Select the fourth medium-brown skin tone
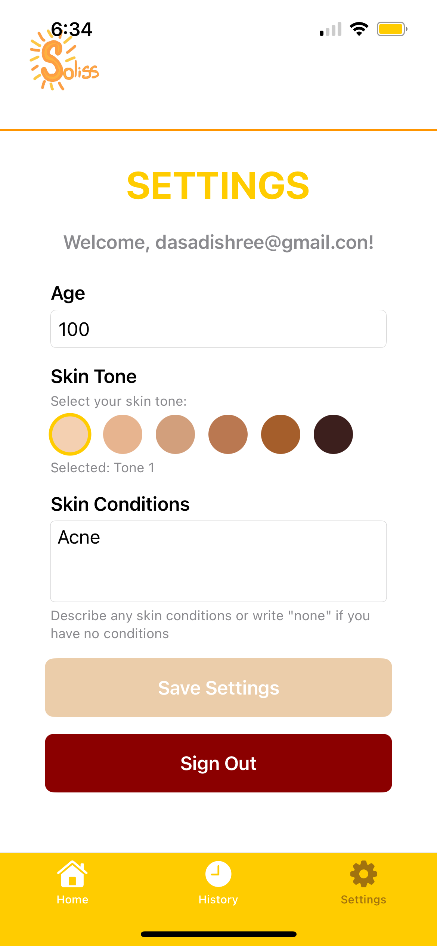Screen dimensions: 437x946 click(x=228, y=434)
